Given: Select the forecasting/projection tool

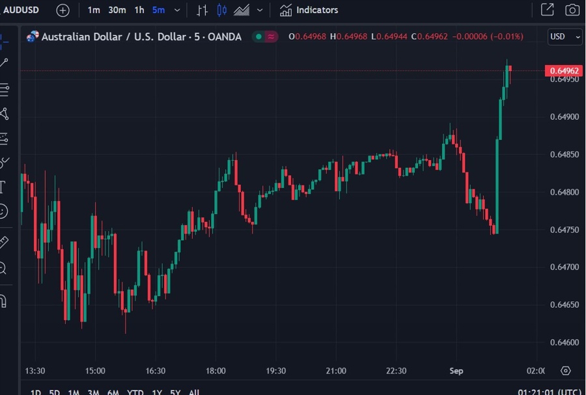Looking at the screenshot, I should tap(4, 139).
